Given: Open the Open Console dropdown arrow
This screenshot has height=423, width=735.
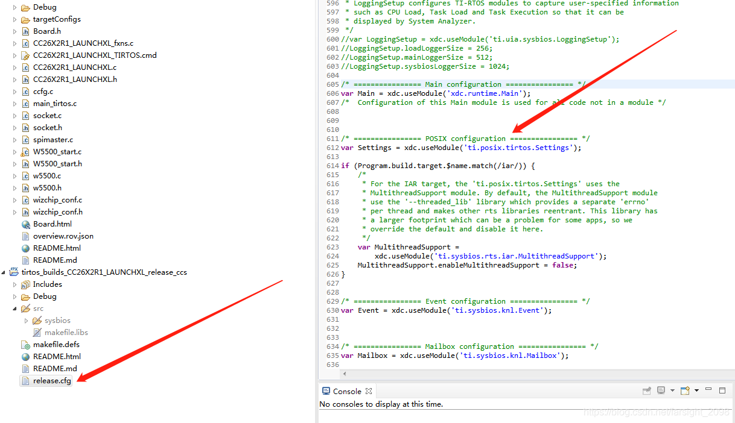Looking at the screenshot, I should click(x=696, y=391).
